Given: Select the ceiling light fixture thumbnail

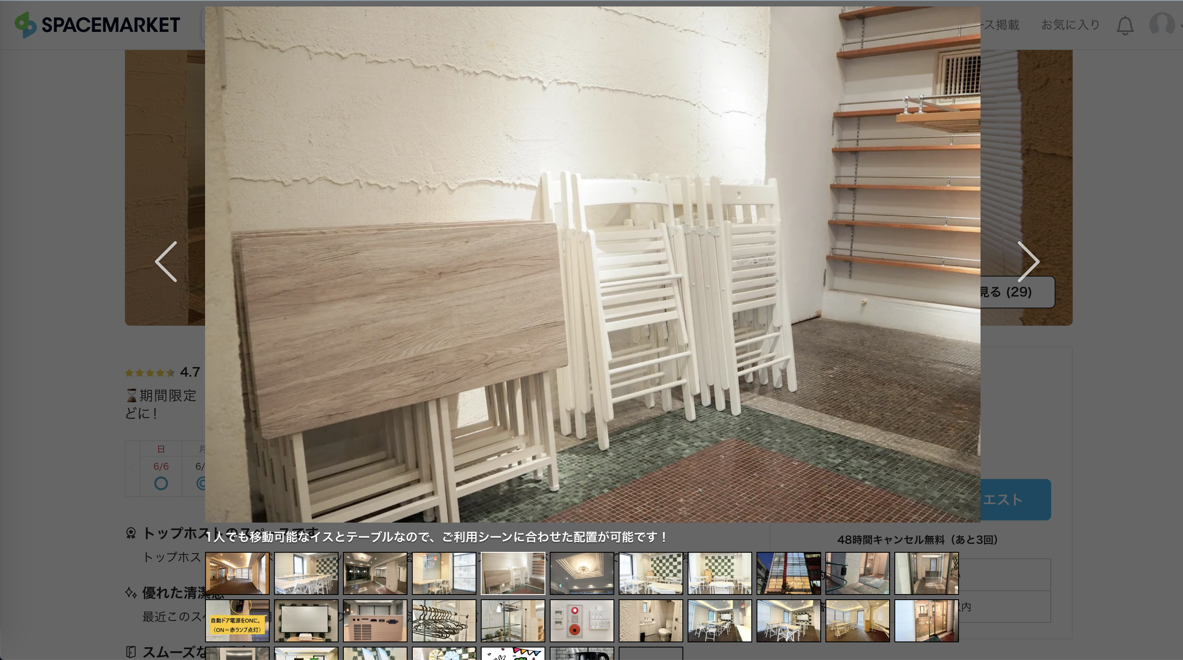Looking at the screenshot, I should tap(582, 573).
